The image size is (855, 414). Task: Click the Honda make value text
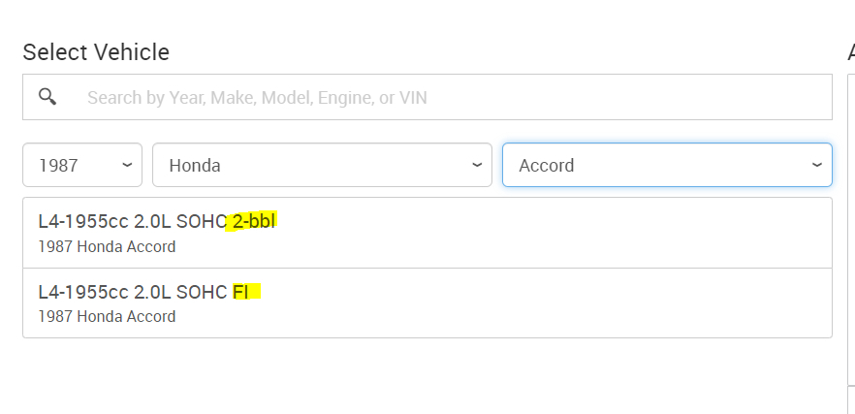point(195,165)
